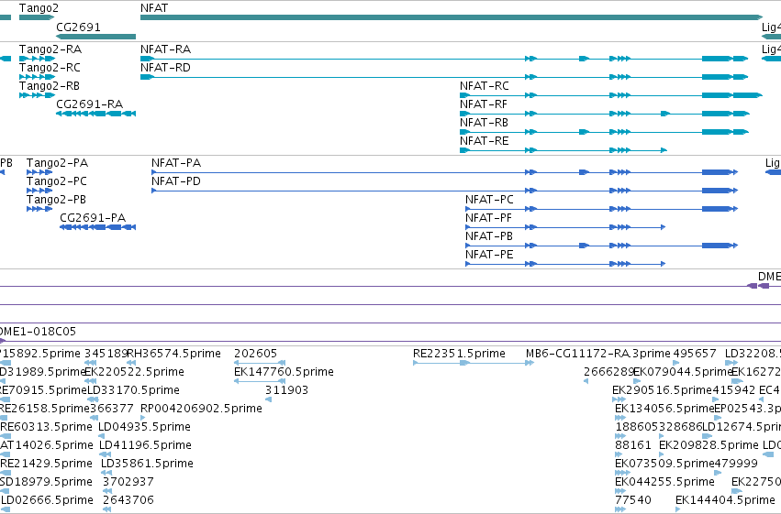The width and height of the screenshot is (781, 514).
Task: Click the Tango2-RC transcript
Action: point(37,77)
